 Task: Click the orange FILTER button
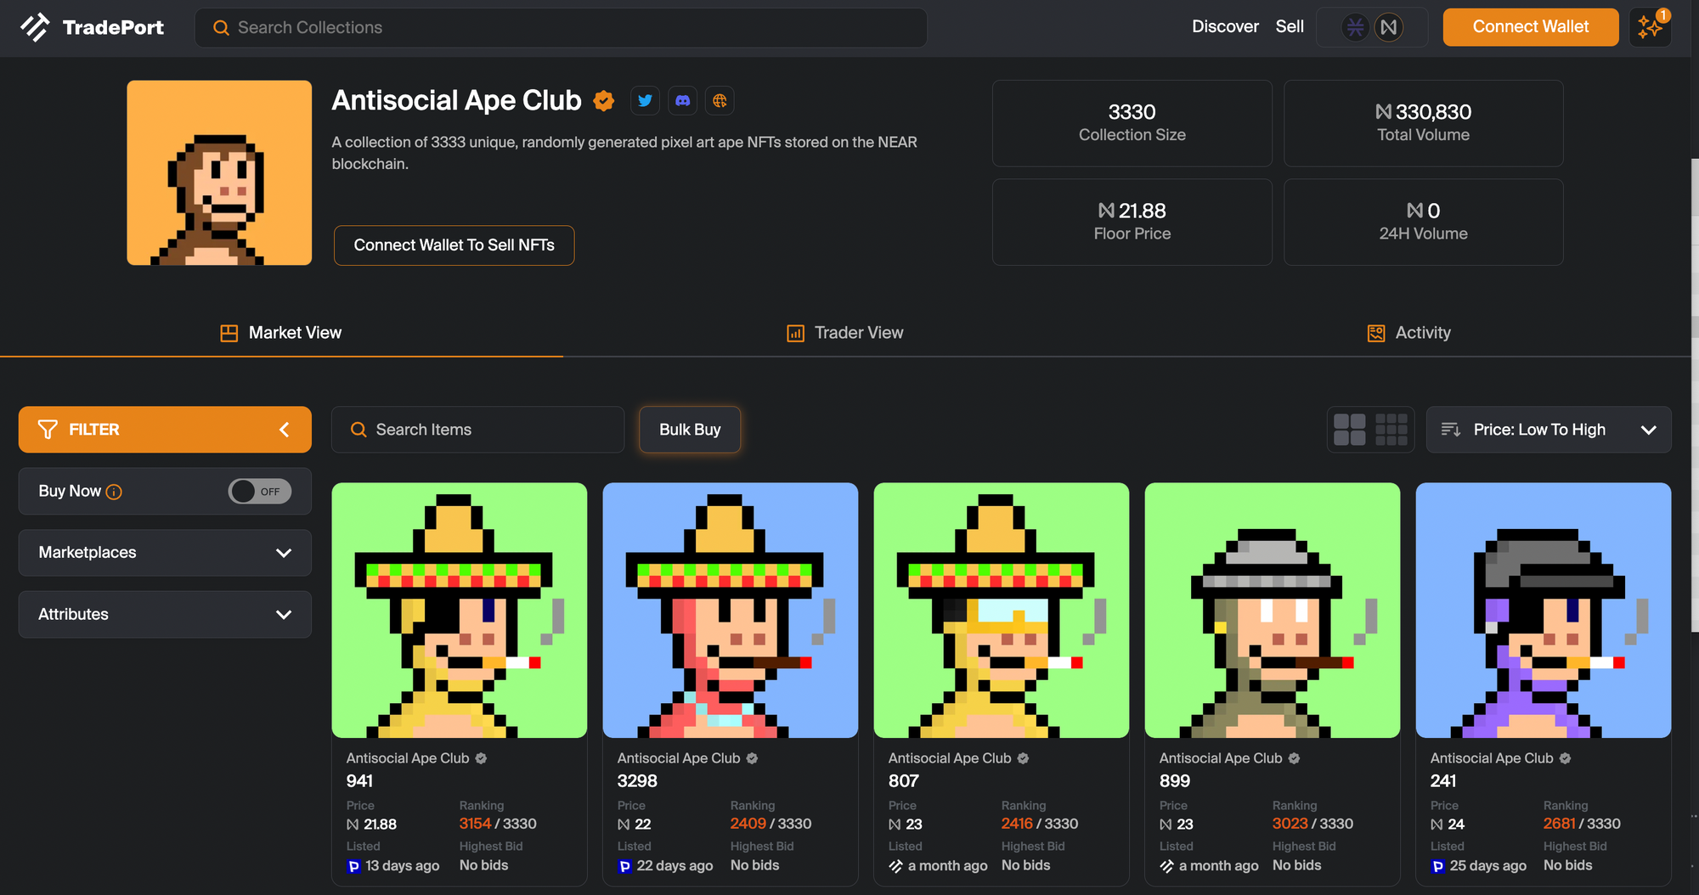tap(165, 430)
